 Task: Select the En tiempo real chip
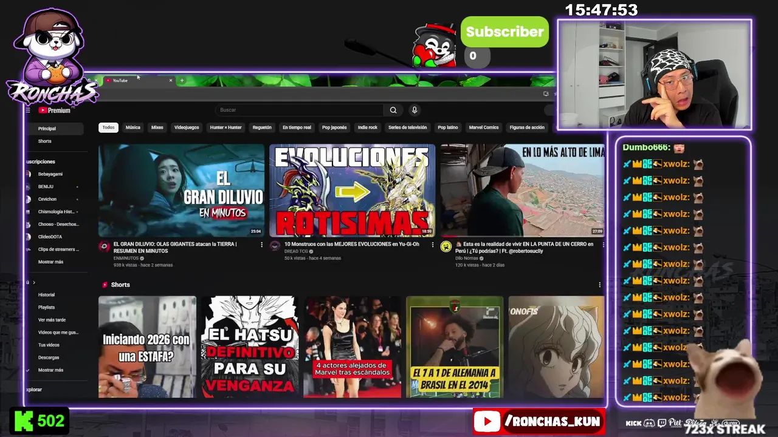click(297, 127)
